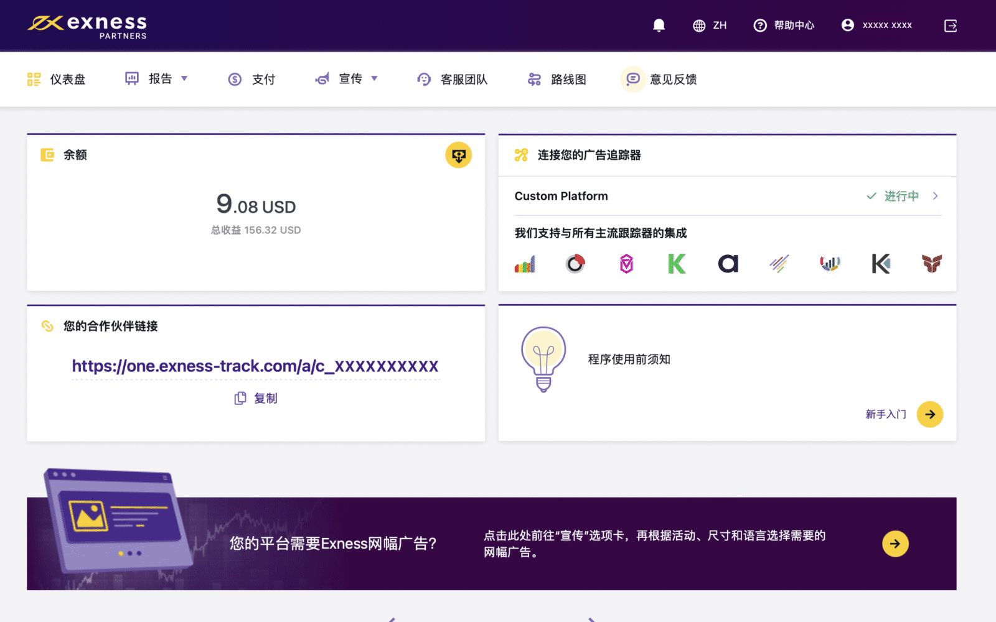This screenshot has height=622, width=996.
Task: Click the Exness Partners logo
Action: pos(87,26)
